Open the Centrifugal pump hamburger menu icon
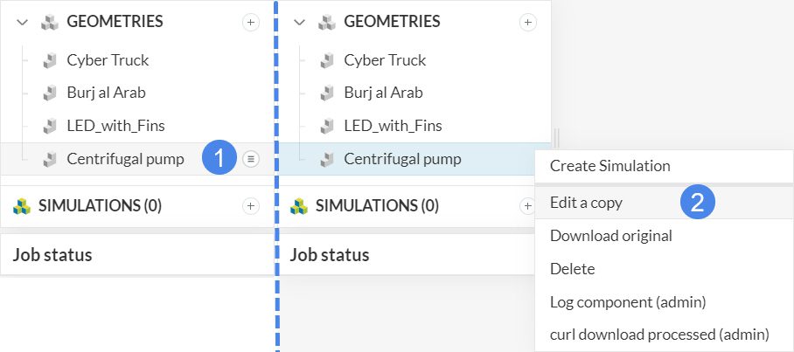 click(x=251, y=158)
